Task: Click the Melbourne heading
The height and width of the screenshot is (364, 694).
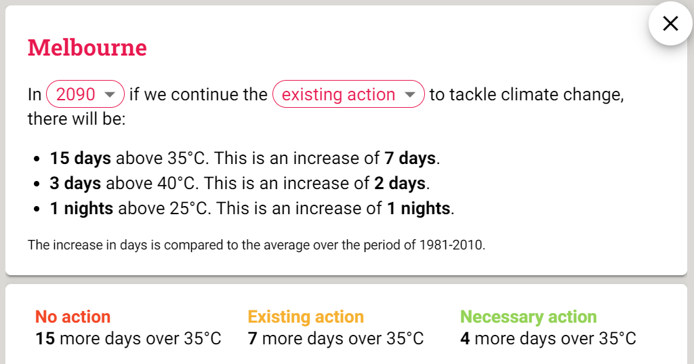Action: click(87, 47)
